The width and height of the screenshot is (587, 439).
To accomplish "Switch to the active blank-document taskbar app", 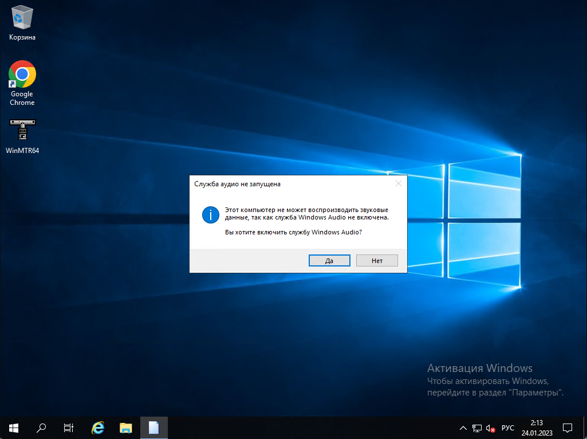I will pyautogui.click(x=153, y=428).
